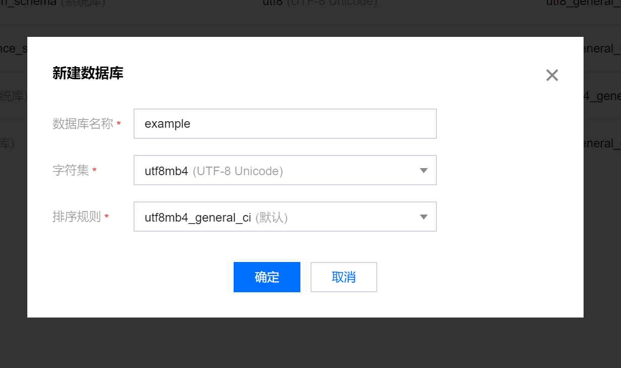Click the "(默认)" hint in the collation selector

pyautogui.click(x=272, y=218)
